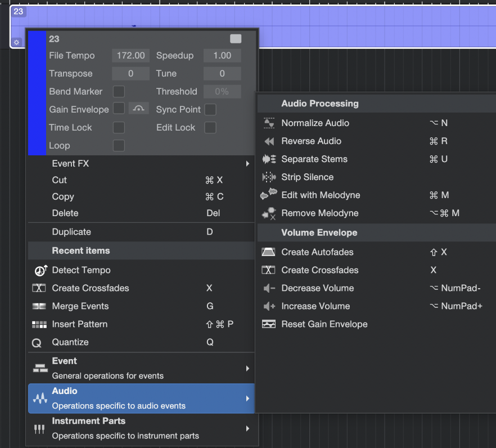Open the Event operations submenu
The width and height of the screenshot is (496, 448).
[141, 368]
